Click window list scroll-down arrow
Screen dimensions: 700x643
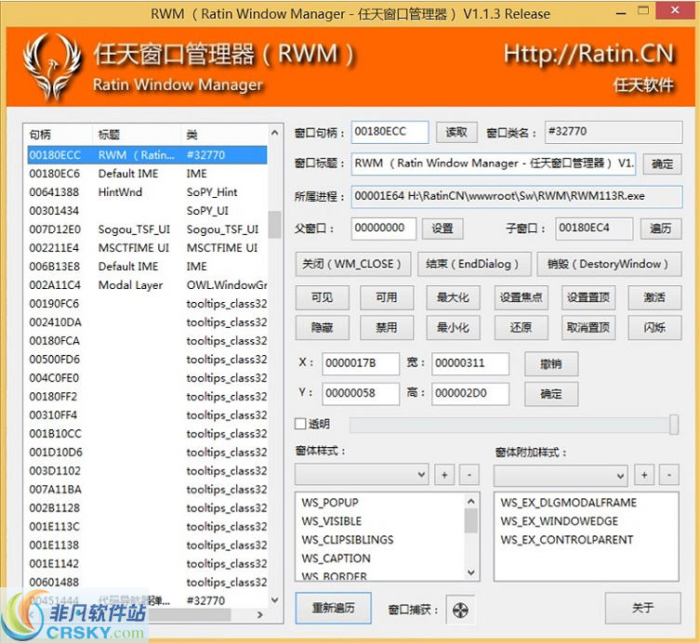click(x=275, y=600)
